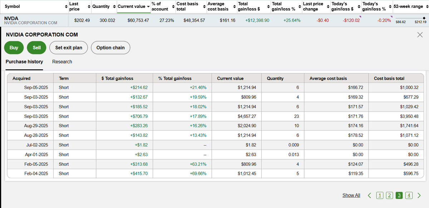Click the Feb-05-2025 acquired date

tap(36, 164)
